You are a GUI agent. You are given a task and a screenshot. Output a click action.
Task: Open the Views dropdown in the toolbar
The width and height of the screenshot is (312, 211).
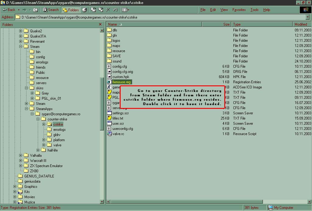[x=126, y=10]
